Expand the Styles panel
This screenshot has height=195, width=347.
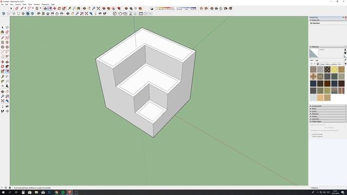311,108
